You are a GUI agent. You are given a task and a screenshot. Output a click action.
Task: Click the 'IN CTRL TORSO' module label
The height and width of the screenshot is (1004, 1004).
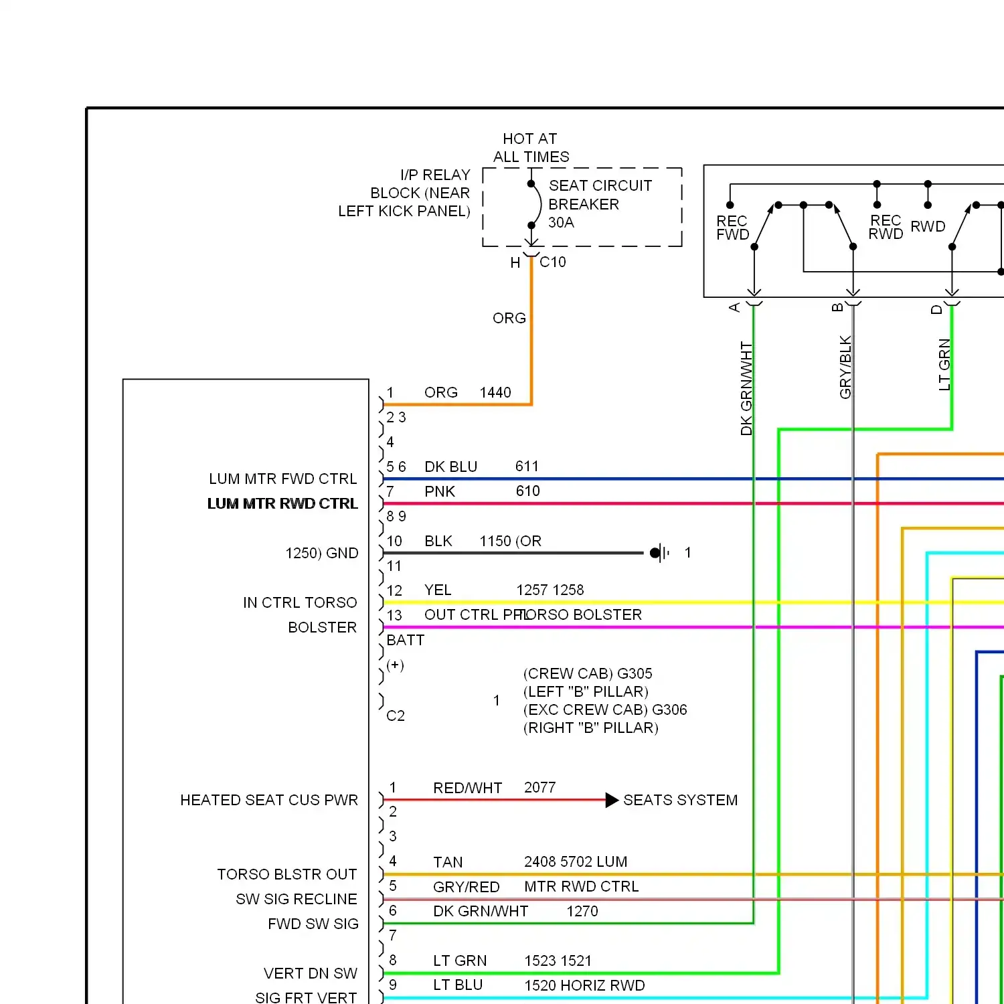point(301,603)
